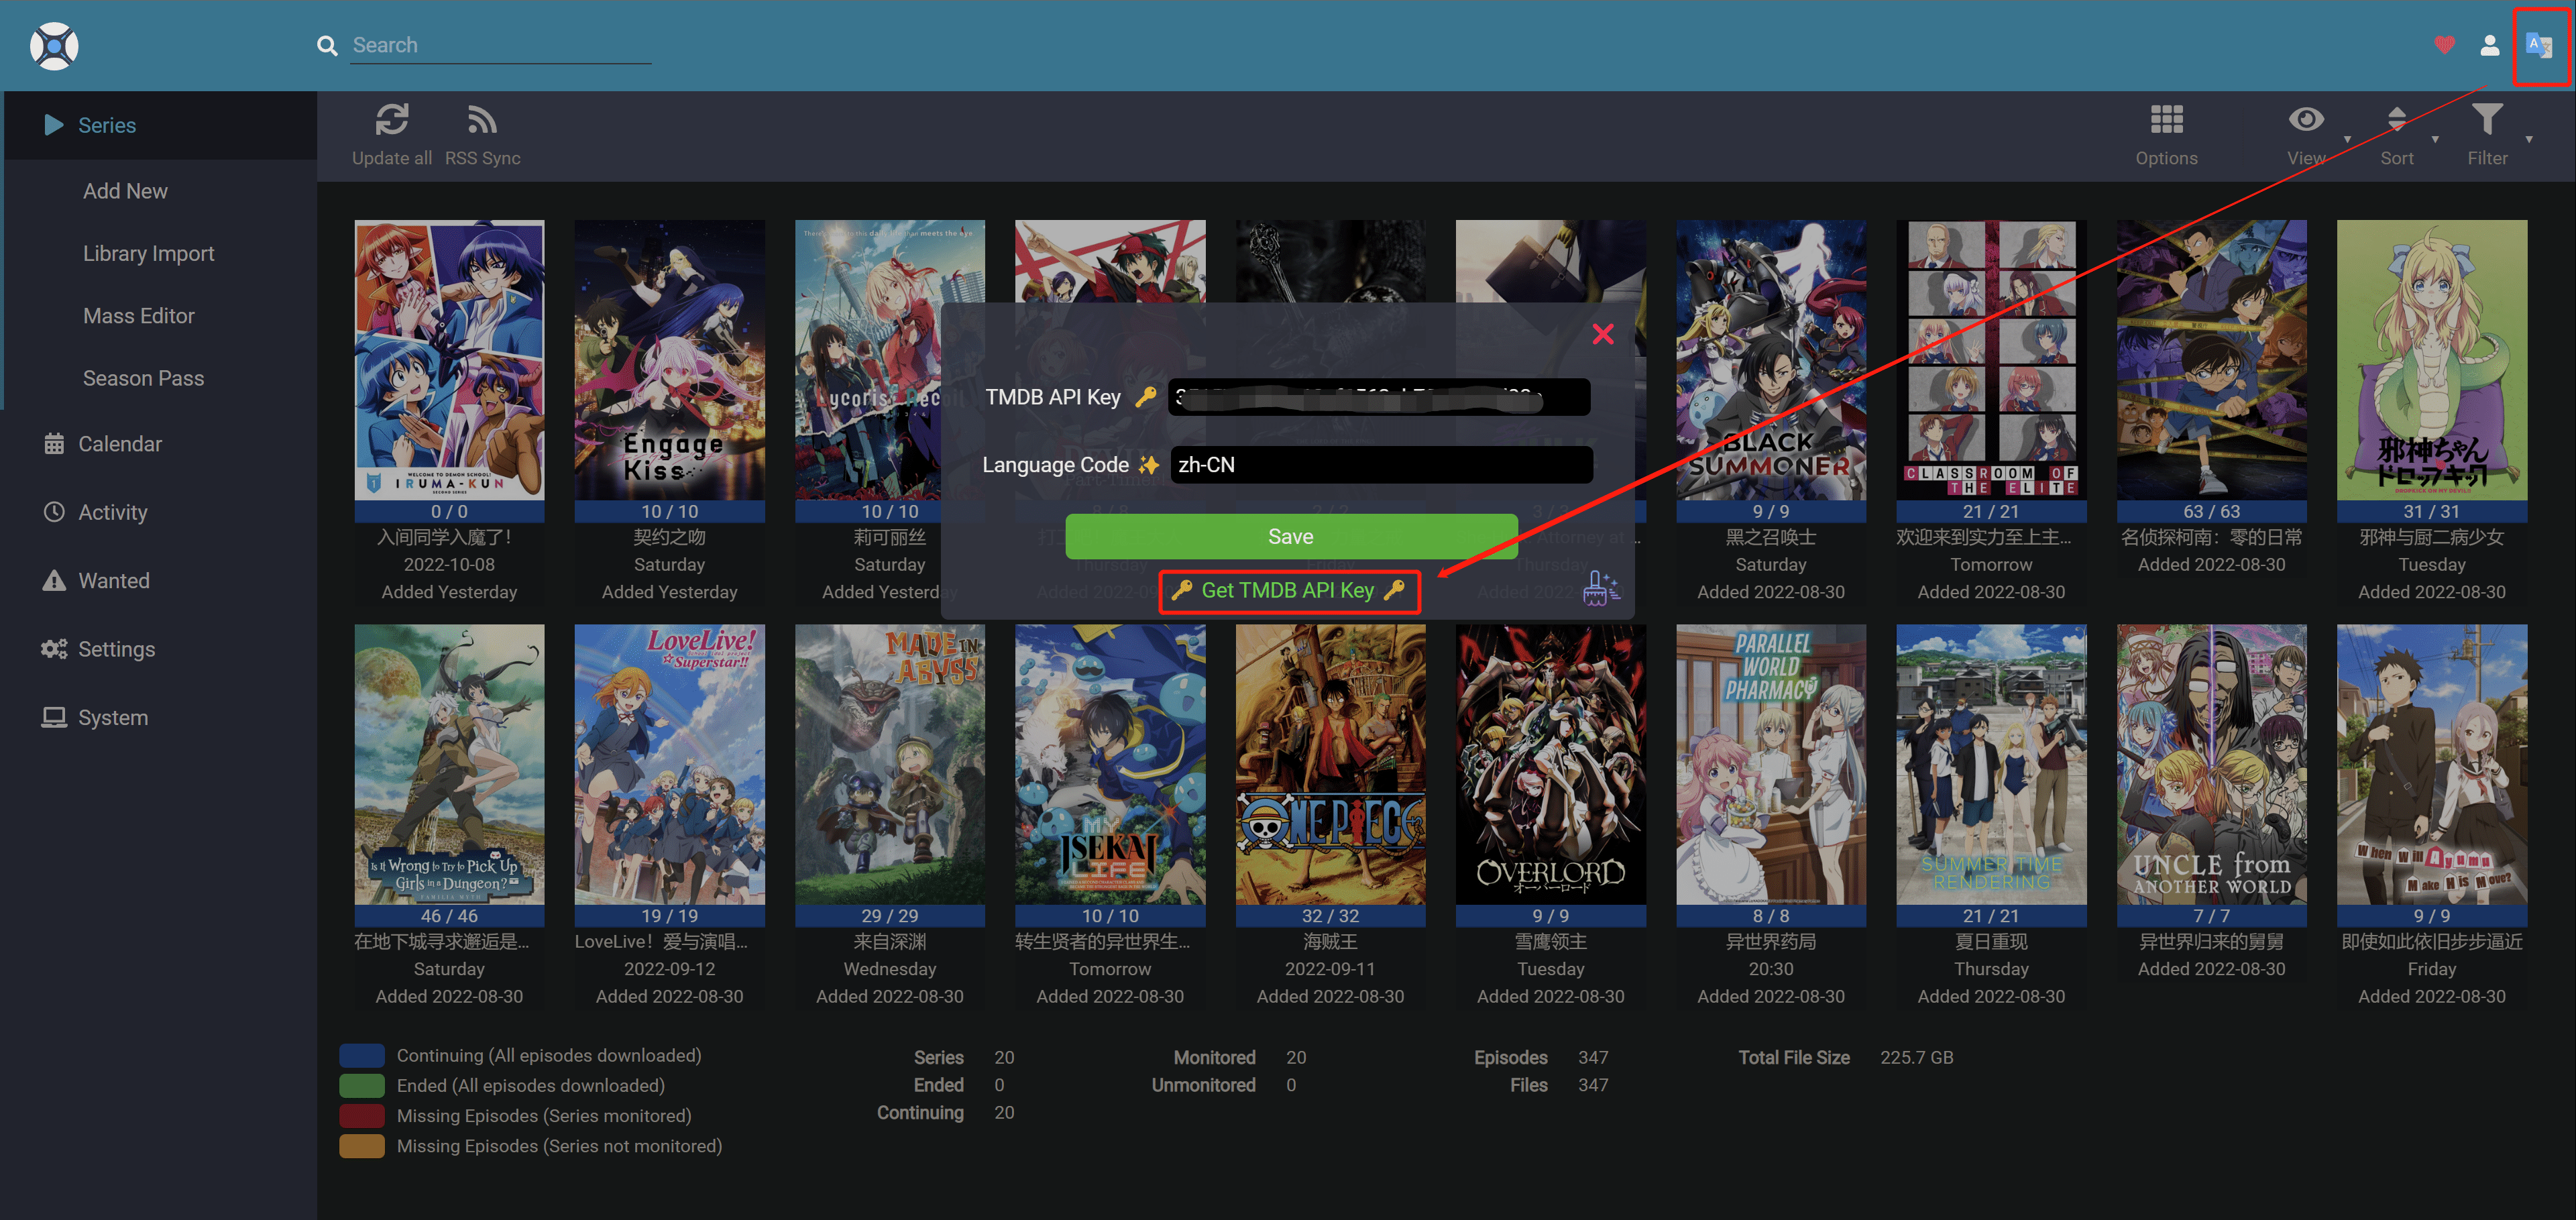
Task: Click the TMDB API Key input field
Action: (x=1379, y=397)
